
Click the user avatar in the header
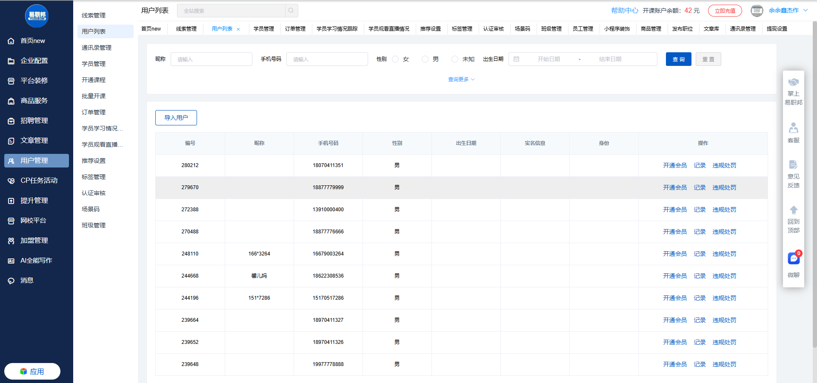[x=757, y=11]
